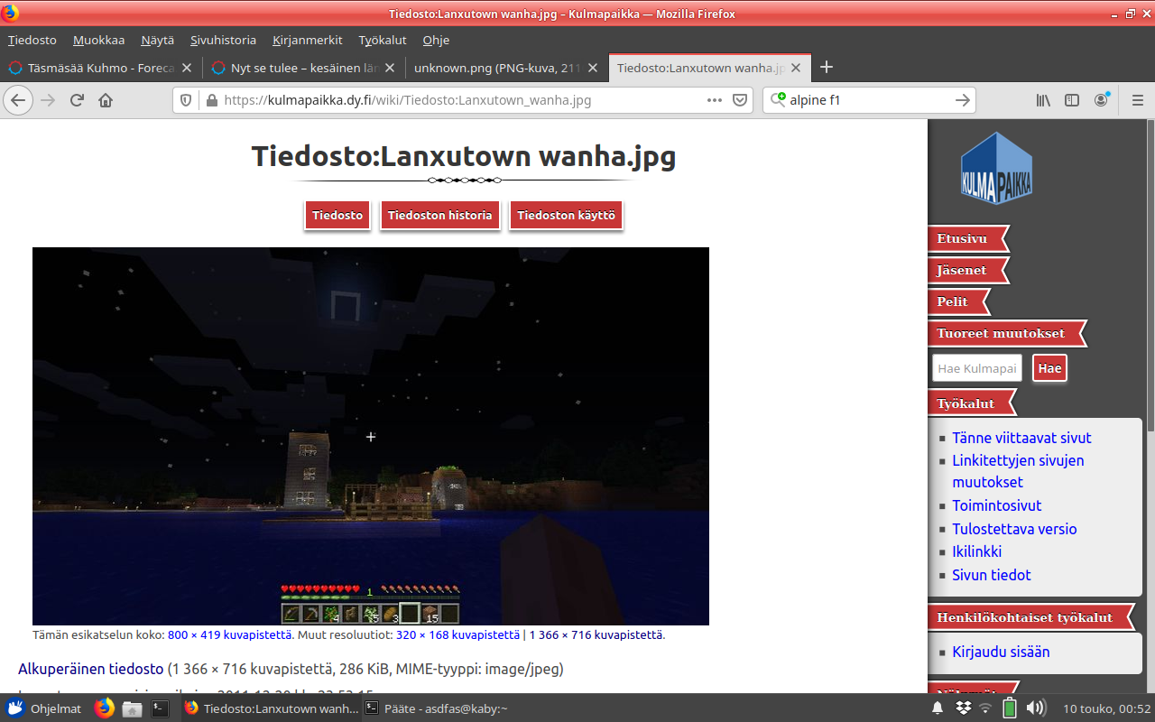Open the Kirjanmerkit menu
This screenshot has height=722, width=1155.
pyautogui.click(x=307, y=40)
